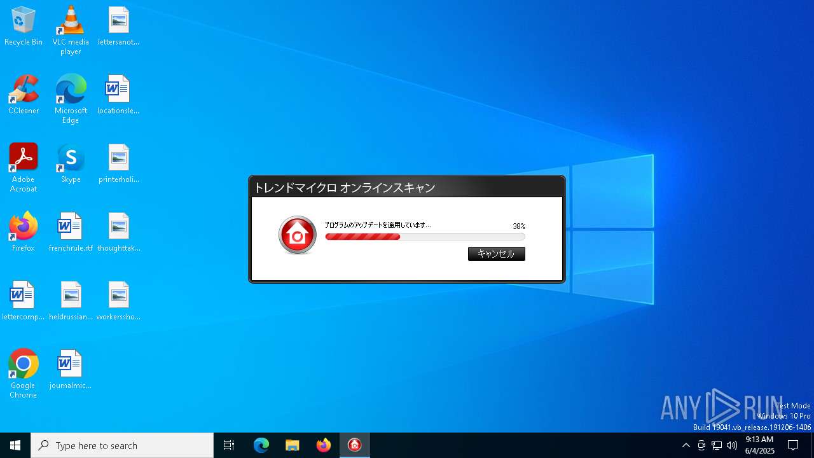Click the 38% progress percentage text
This screenshot has width=814, height=458.
[519, 226]
